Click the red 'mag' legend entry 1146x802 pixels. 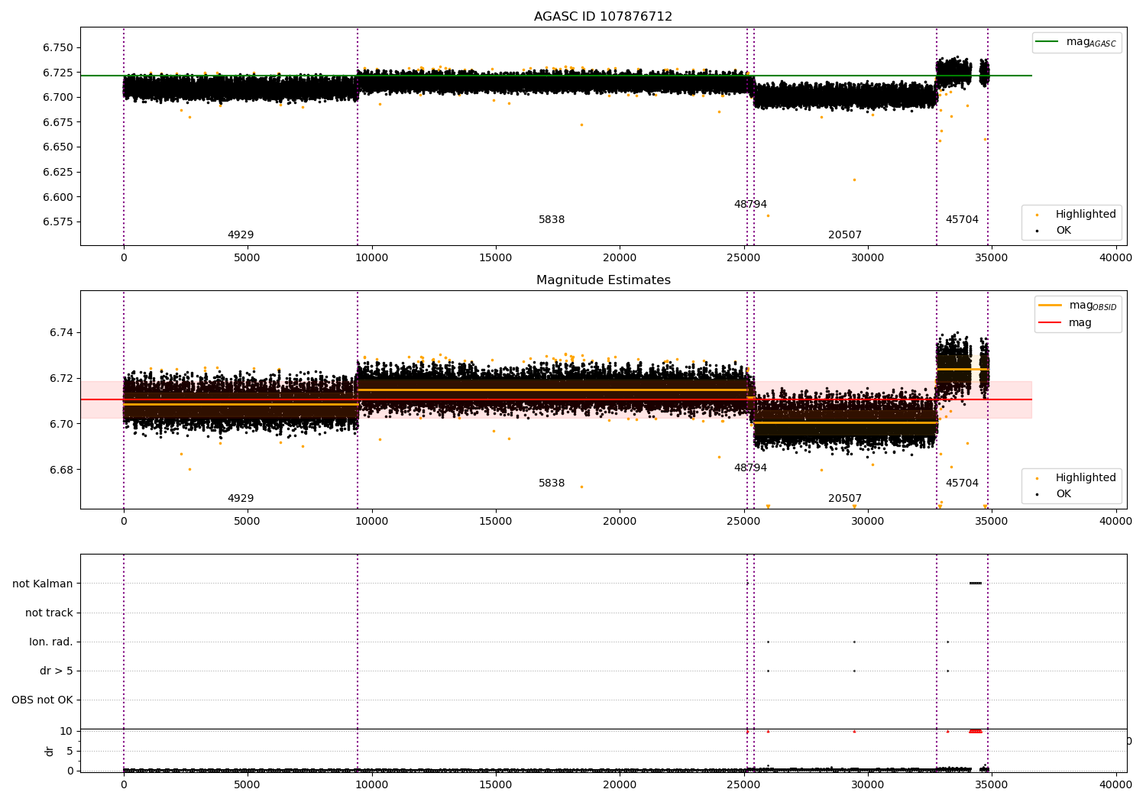(x=1065, y=322)
